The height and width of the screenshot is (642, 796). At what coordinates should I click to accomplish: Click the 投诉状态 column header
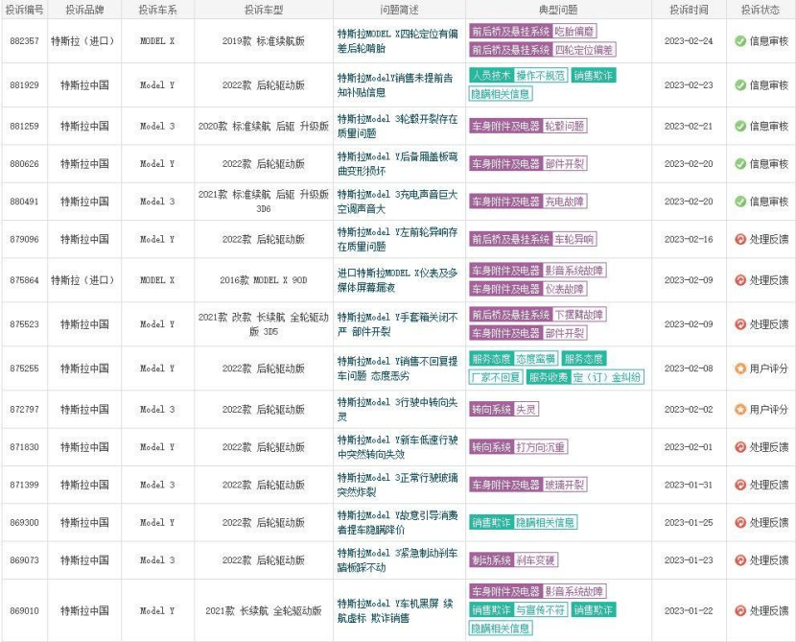(762, 9)
